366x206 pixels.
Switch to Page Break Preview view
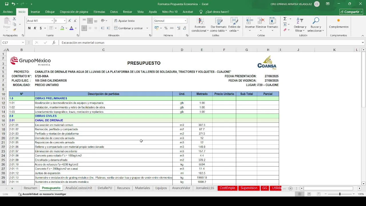[318, 194]
